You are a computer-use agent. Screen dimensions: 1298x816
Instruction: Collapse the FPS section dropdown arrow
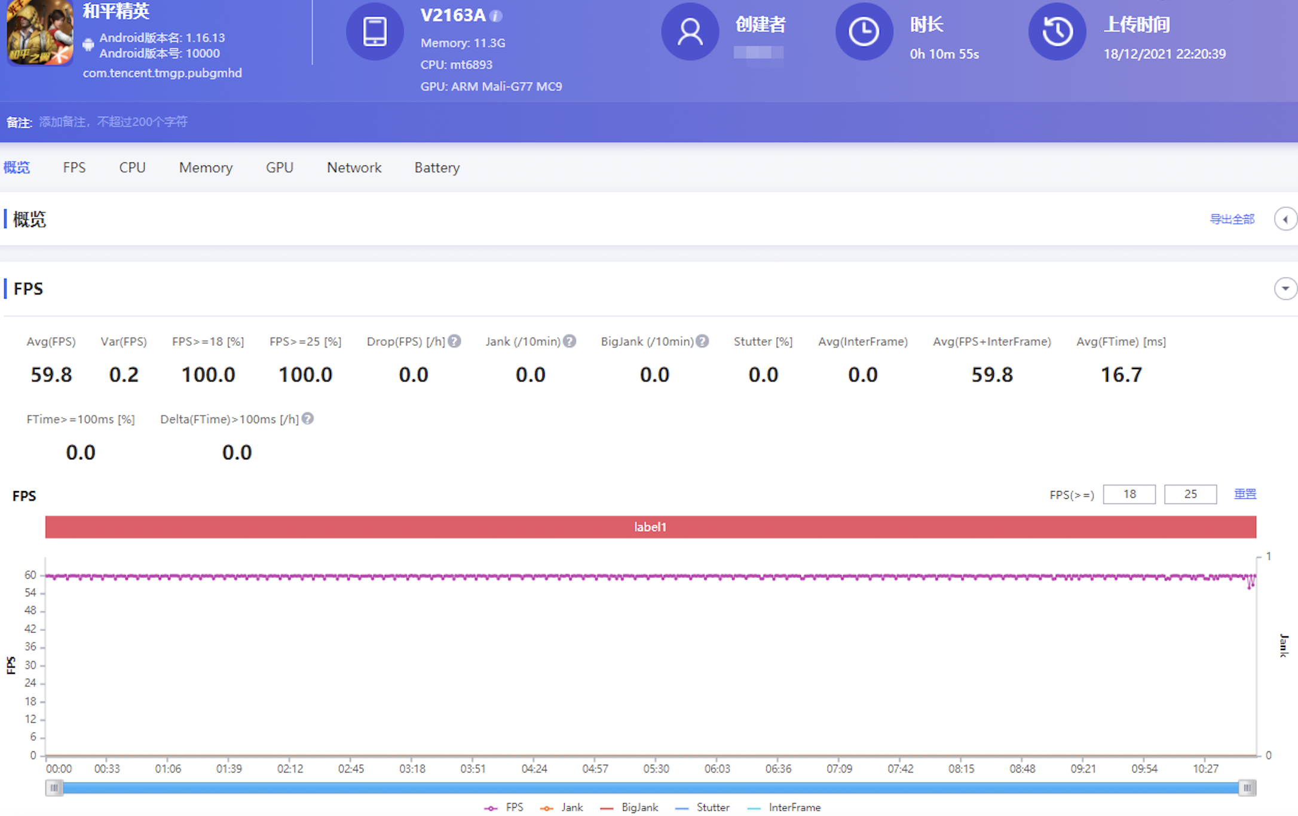pyautogui.click(x=1285, y=289)
